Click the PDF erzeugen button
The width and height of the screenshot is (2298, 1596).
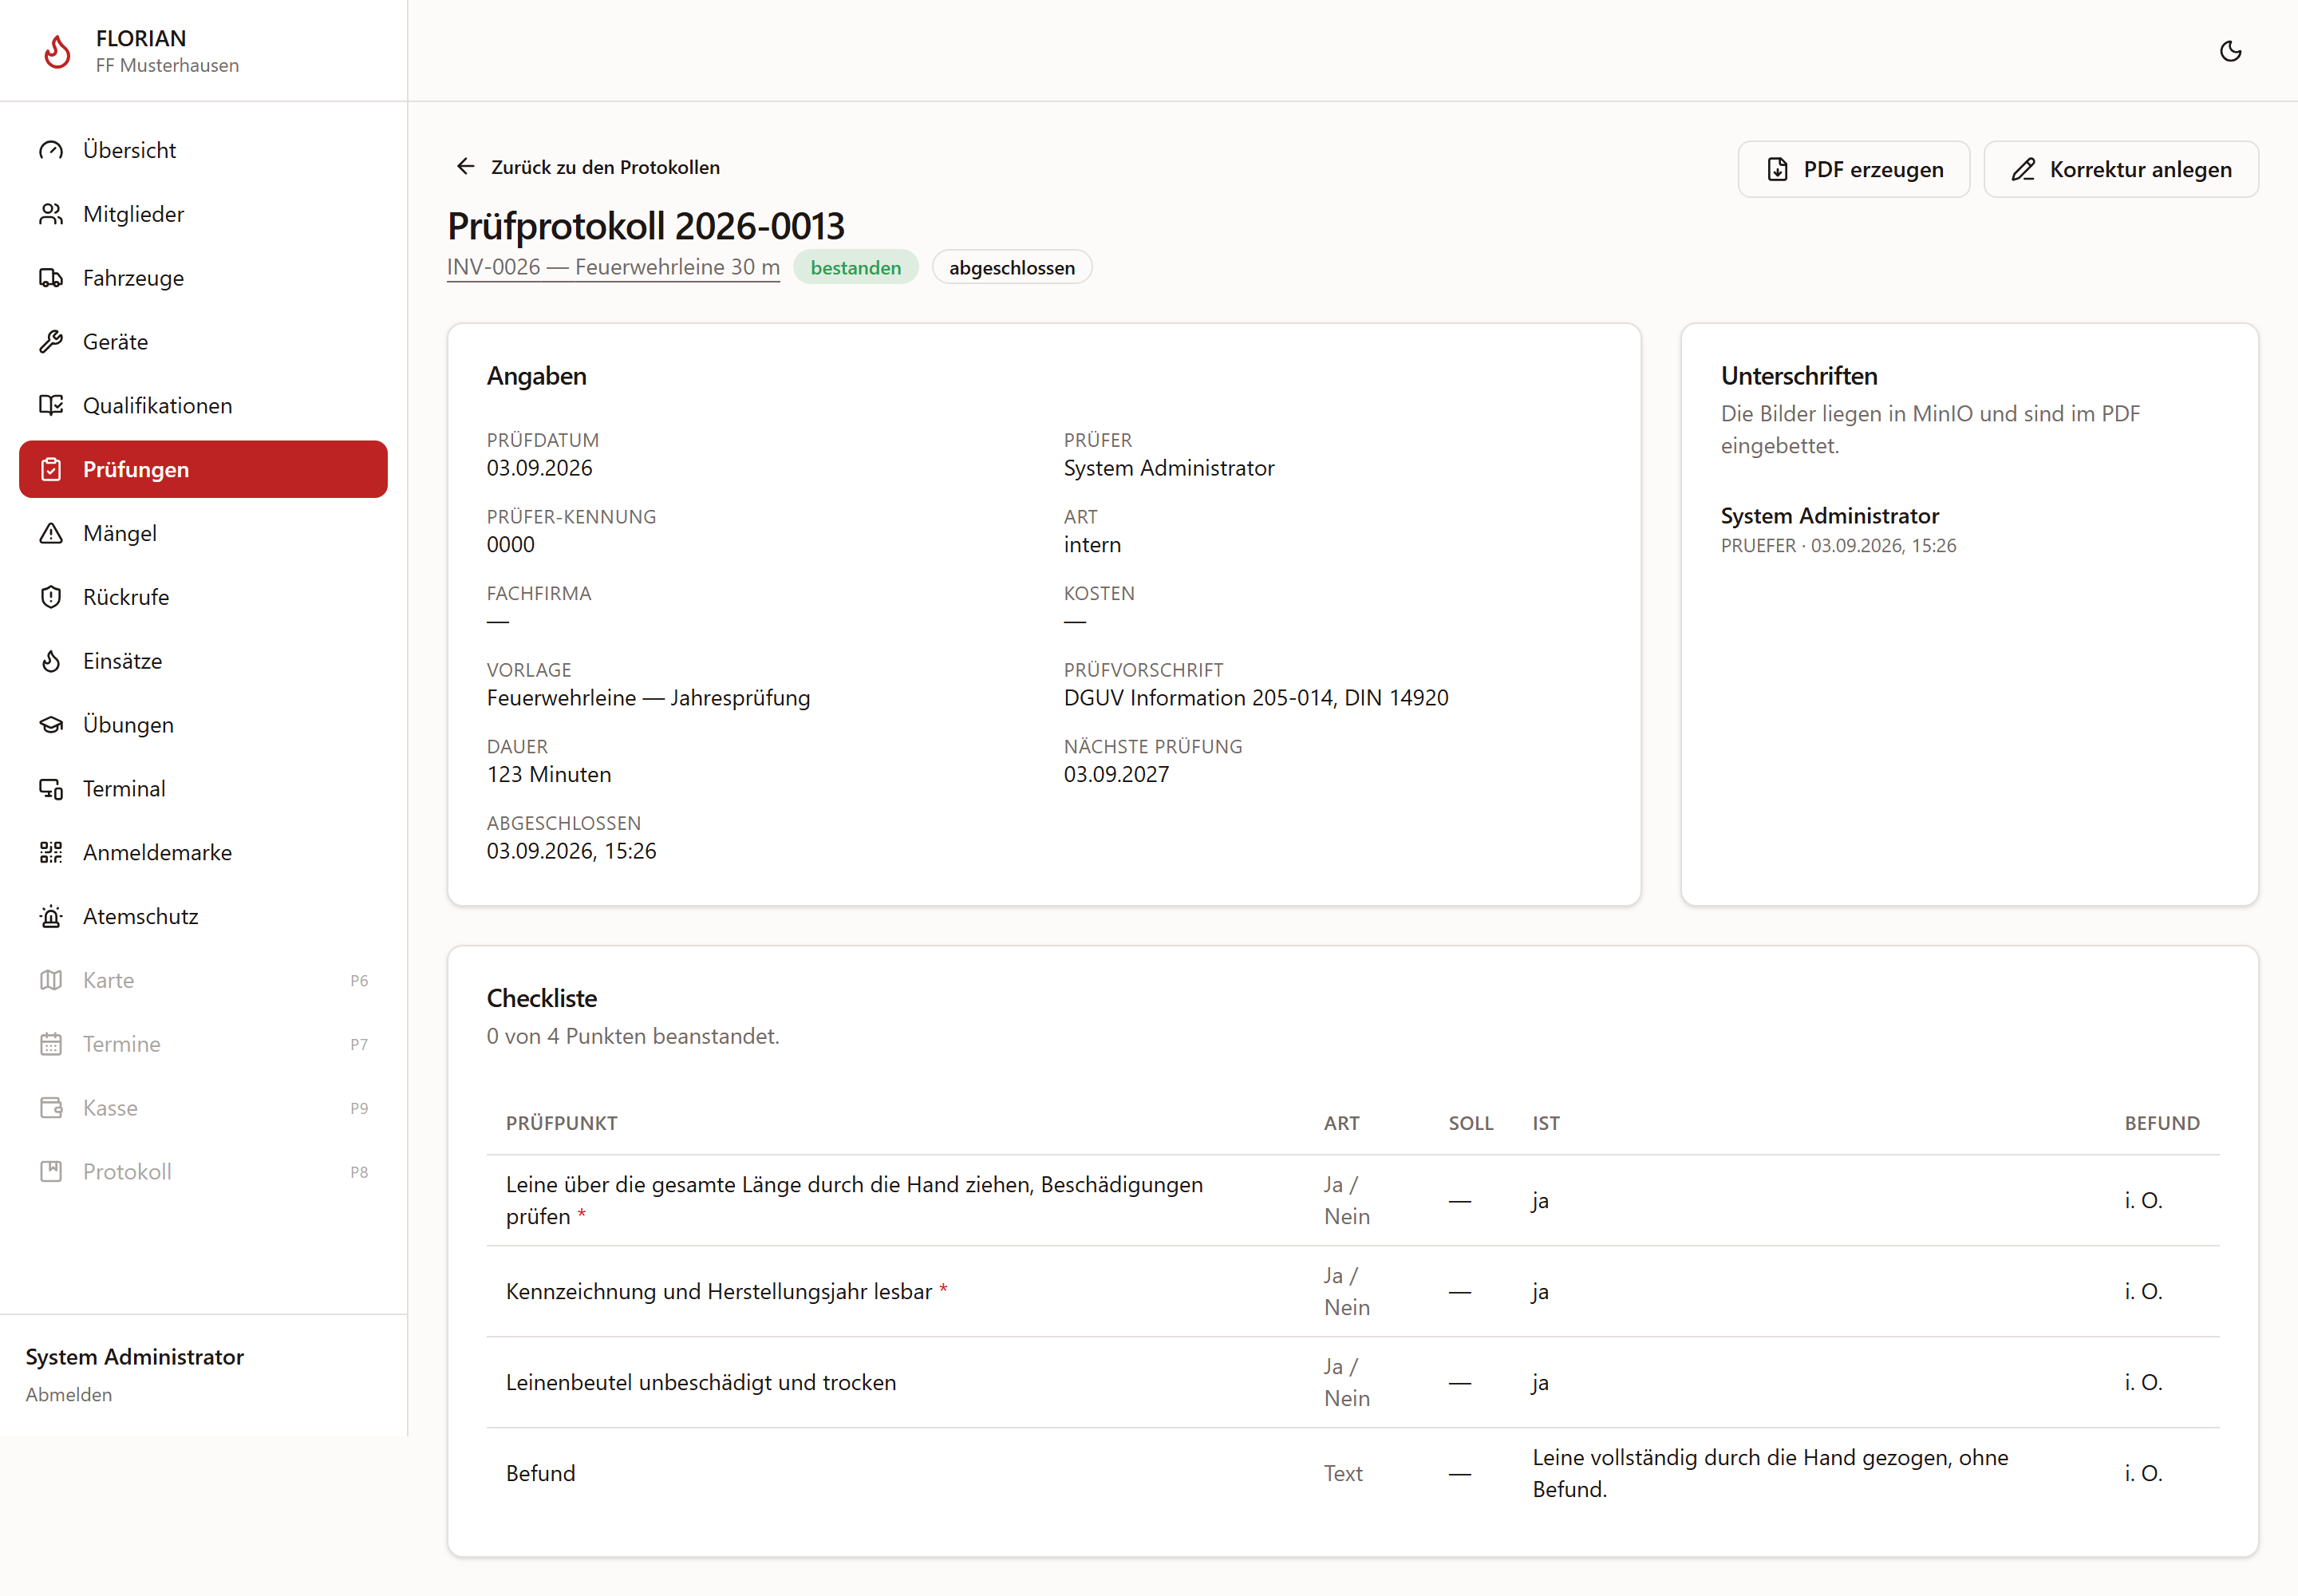[x=1853, y=169]
